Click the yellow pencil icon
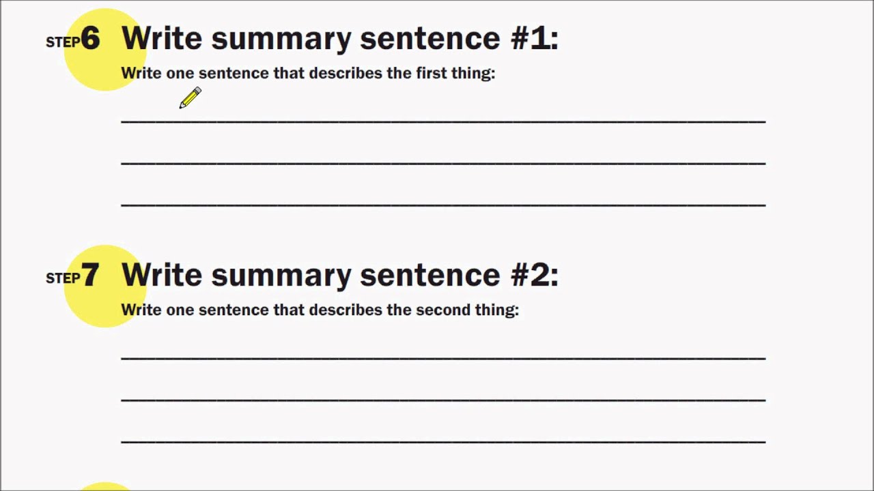 pos(191,98)
